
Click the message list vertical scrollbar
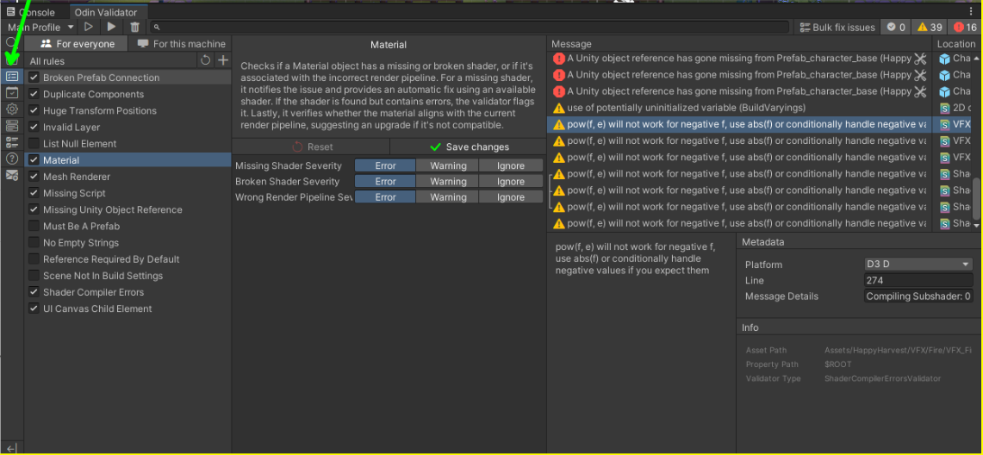point(977,198)
